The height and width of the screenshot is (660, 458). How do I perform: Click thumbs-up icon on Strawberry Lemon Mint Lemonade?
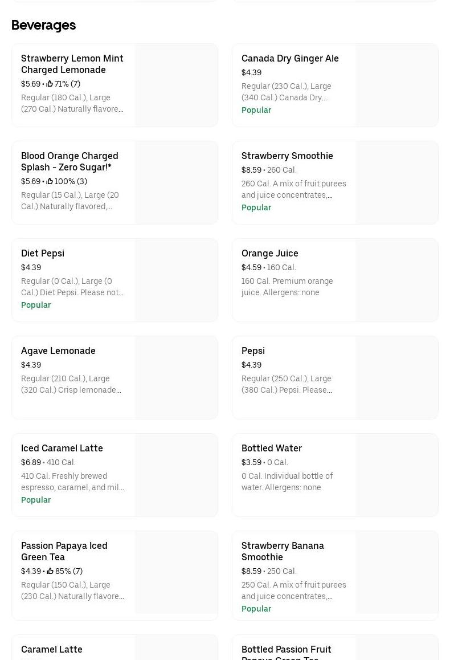point(50,84)
